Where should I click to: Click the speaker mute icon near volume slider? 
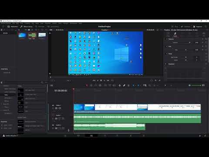189,85
